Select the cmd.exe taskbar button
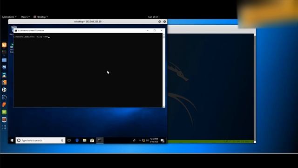This screenshot has width=298, height=168. pos(100,140)
